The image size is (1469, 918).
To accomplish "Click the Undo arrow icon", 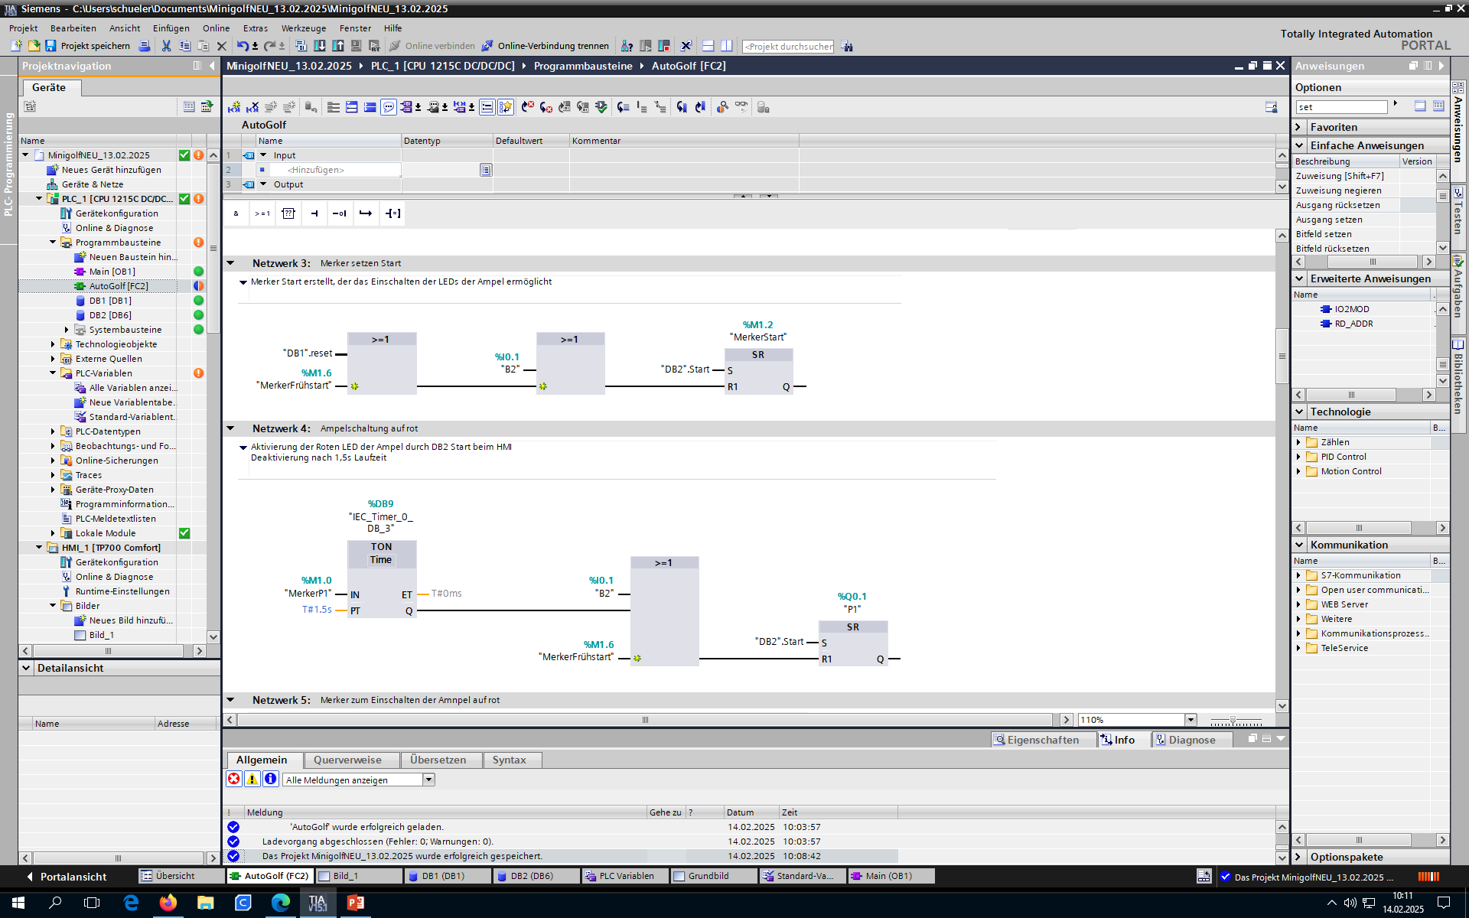I will (242, 46).
